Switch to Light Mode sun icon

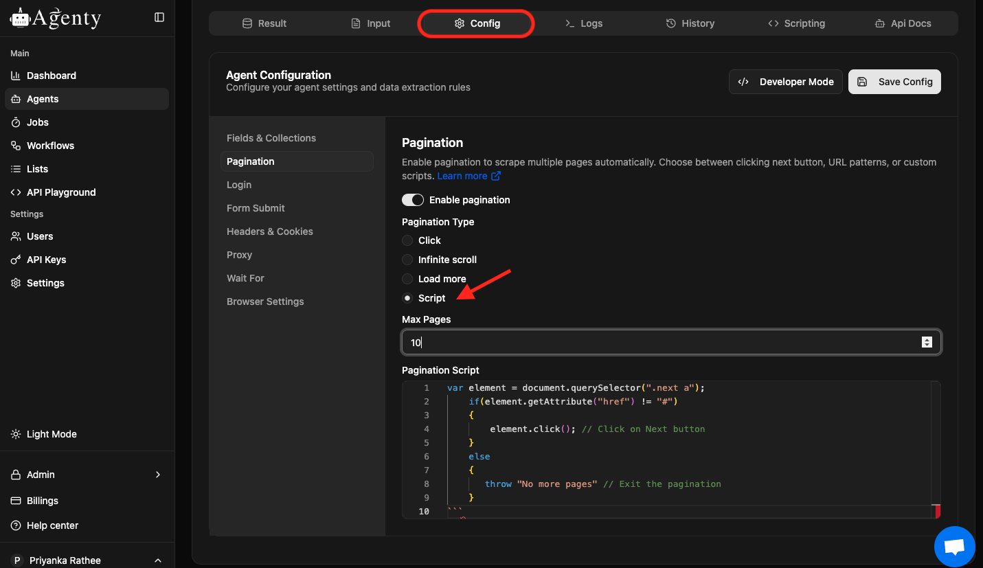pos(16,434)
